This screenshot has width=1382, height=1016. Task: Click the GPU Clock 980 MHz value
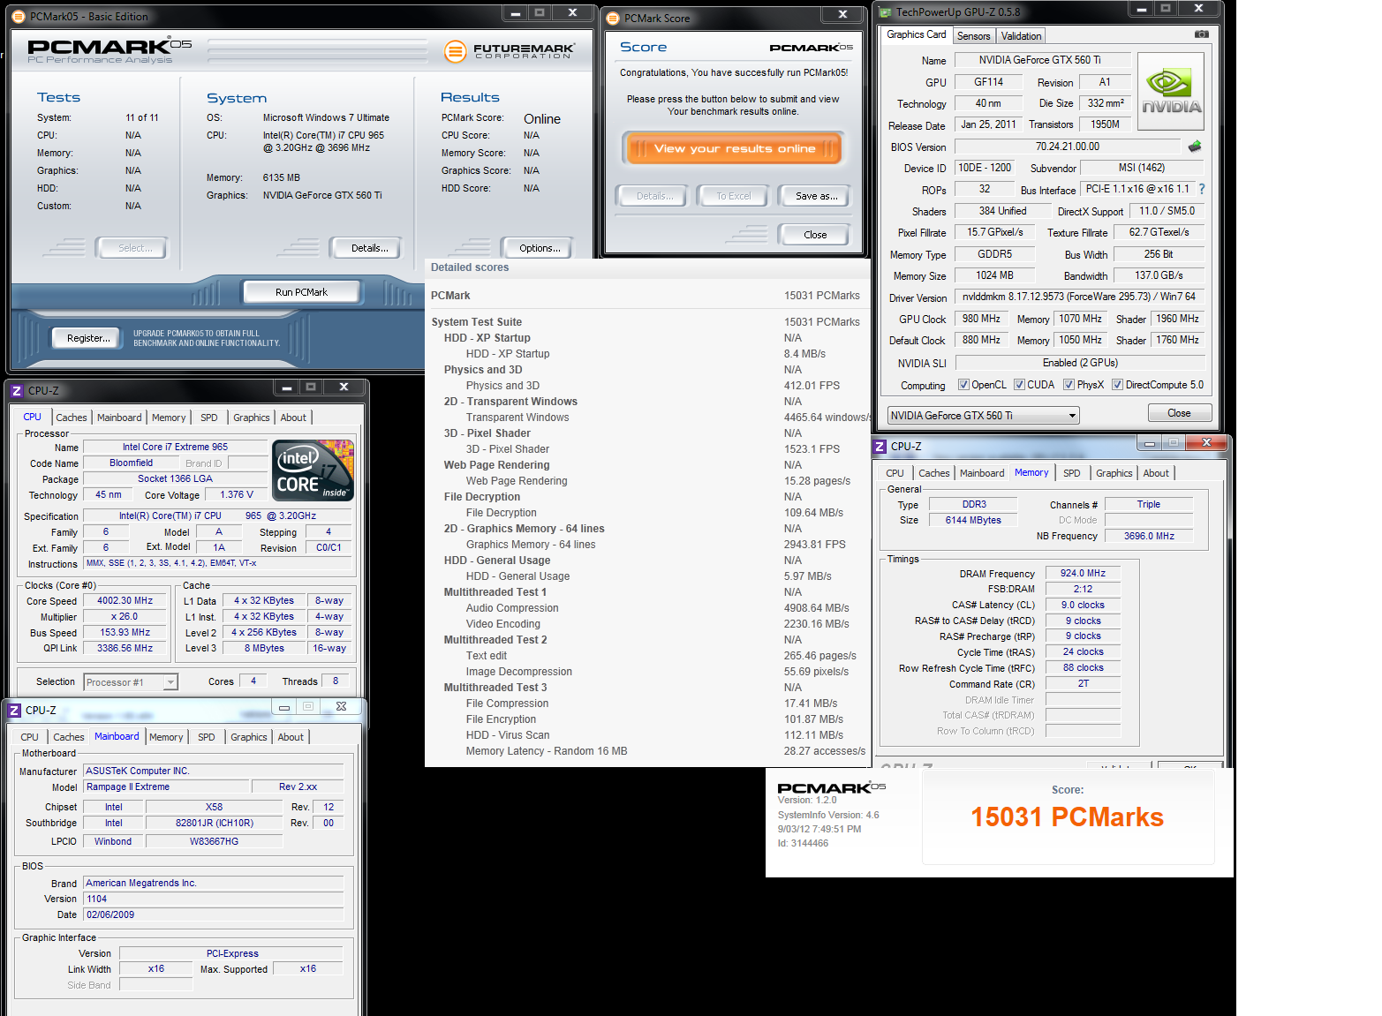[x=981, y=319]
